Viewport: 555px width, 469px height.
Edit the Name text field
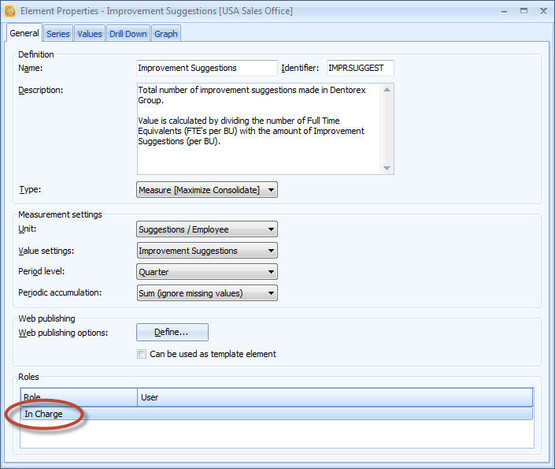pyautogui.click(x=206, y=69)
